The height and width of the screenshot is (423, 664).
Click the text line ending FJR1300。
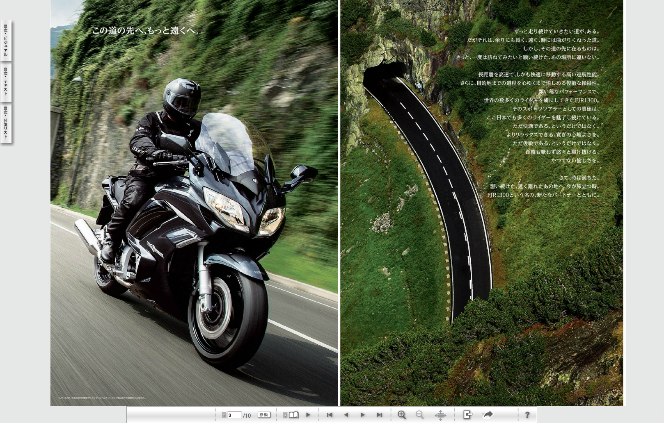click(541, 100)
